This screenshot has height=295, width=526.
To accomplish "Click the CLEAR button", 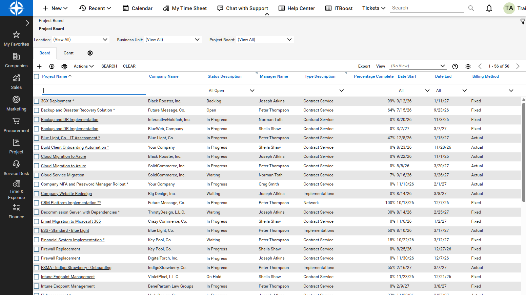I will click(129, 66).
